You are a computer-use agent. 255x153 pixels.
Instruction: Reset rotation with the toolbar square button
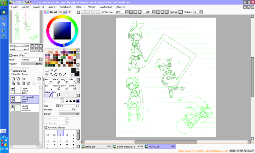167,12
